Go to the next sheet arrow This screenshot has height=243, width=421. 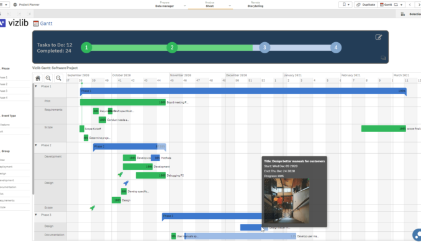[x=419, y=4]
